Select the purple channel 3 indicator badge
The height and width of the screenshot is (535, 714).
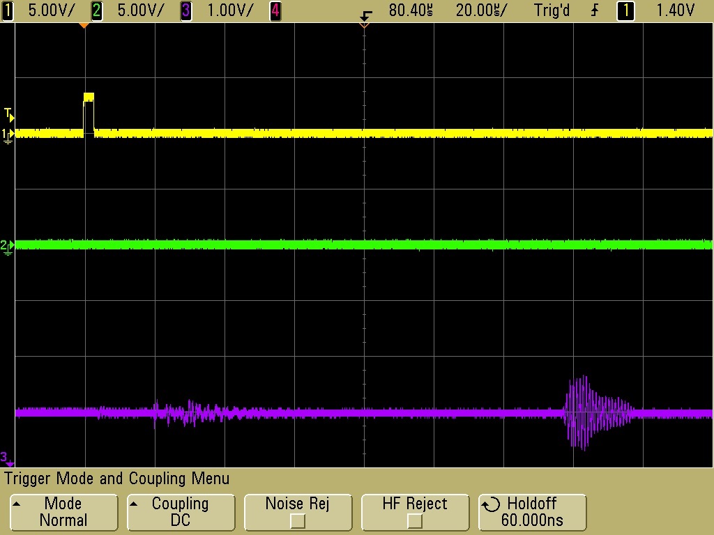pos(186,10)
